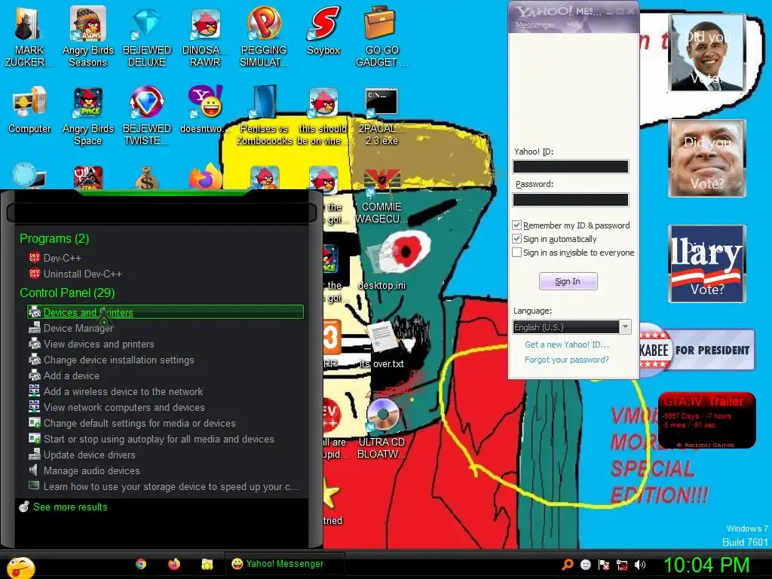Open Chrome from the taskbar

[x=141, y=564]
